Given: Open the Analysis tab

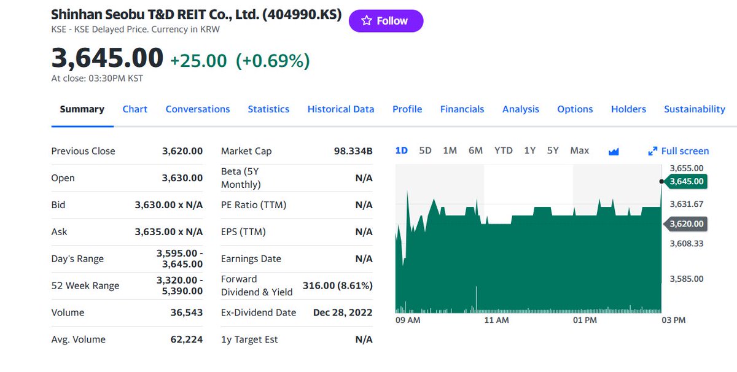Looking at the screenshot, I should point(521,109).
